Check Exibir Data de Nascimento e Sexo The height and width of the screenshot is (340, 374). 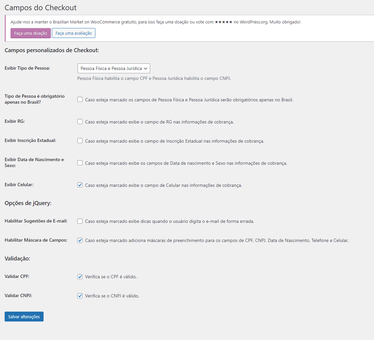coord(80,162)
